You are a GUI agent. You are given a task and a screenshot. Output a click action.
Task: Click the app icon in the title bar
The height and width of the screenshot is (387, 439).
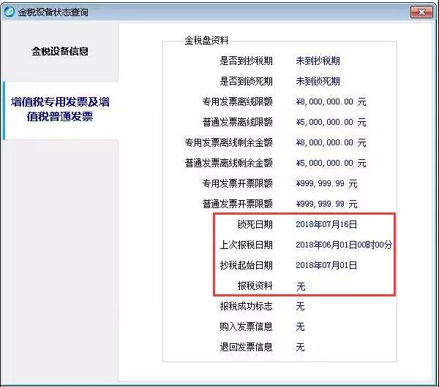click(x=10, y=12)
